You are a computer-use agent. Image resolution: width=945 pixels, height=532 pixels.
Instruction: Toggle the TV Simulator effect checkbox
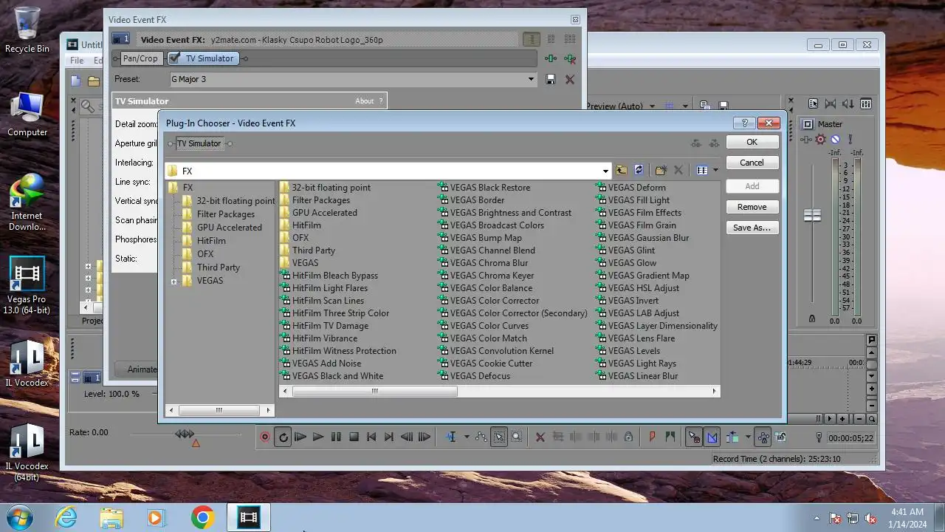pos(174,58)
